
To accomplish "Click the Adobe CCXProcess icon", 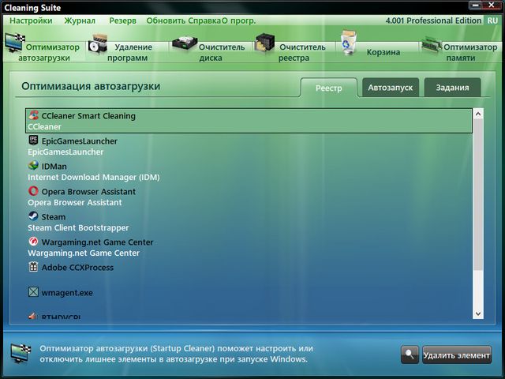I will (33, 267).
